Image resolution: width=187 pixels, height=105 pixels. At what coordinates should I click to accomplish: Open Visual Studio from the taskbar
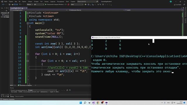point(93,103)
